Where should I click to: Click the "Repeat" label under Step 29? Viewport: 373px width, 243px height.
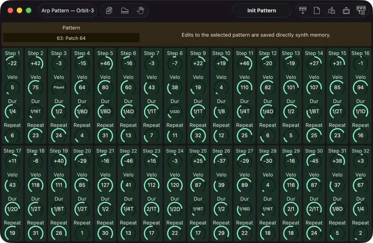point(291,223)
